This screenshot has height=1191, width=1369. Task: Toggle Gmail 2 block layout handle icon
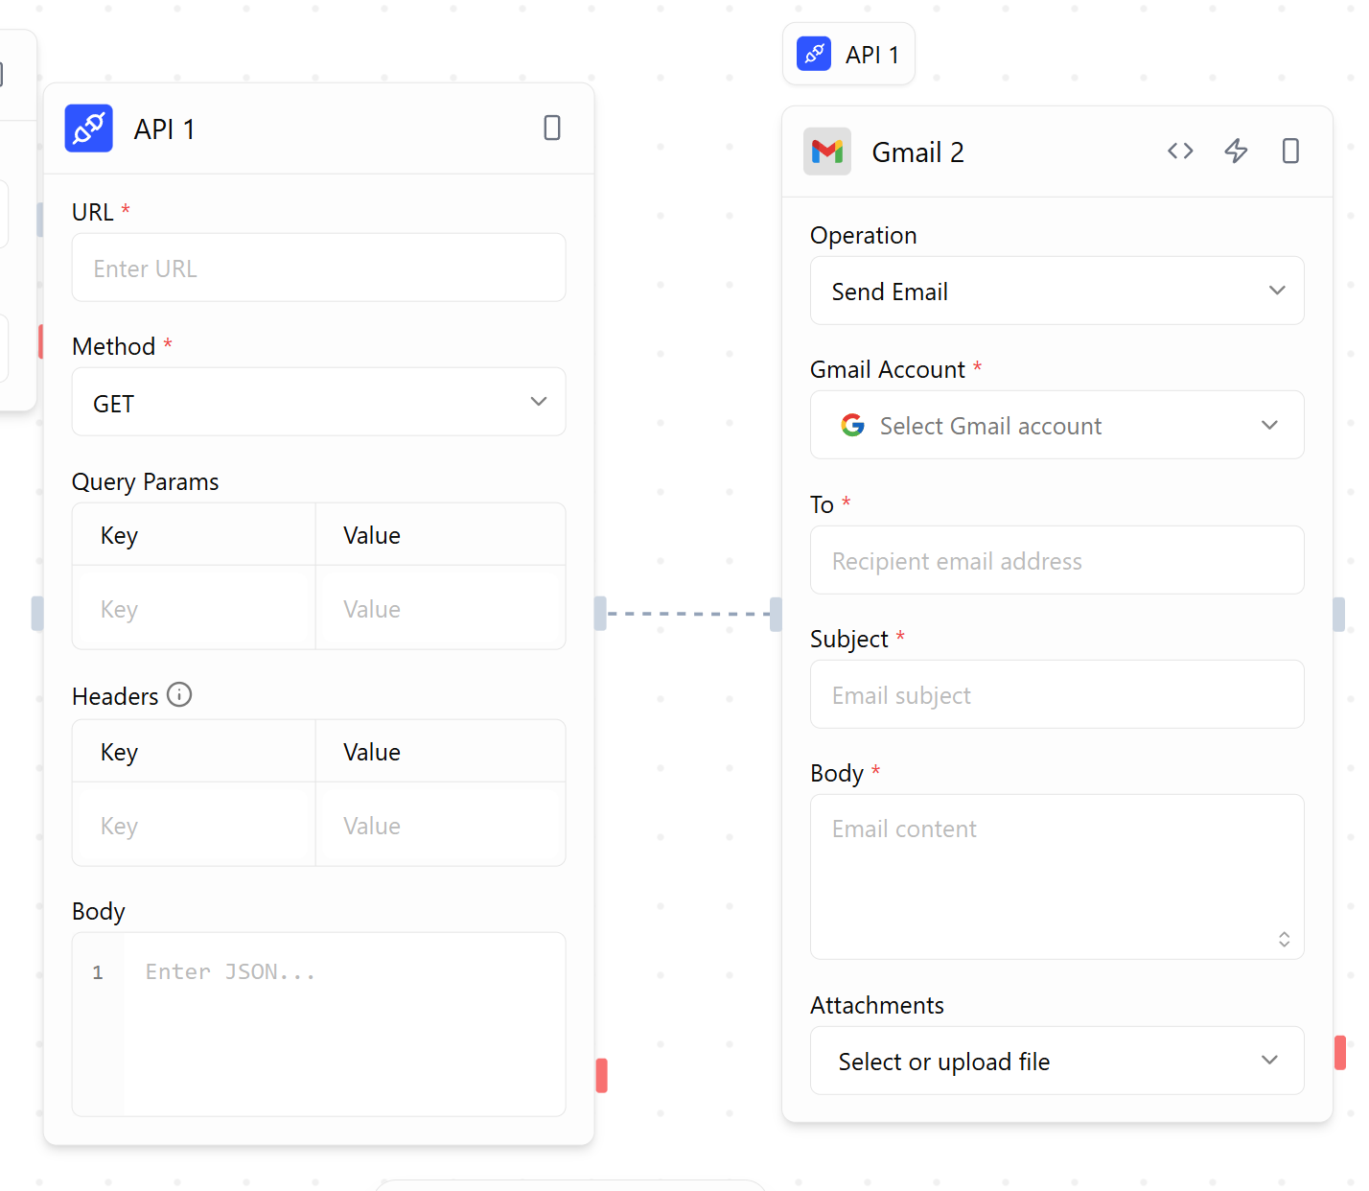(1290, 152)
